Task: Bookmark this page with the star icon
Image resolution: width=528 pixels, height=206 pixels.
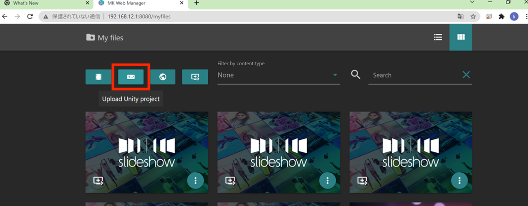Action: 473,16
